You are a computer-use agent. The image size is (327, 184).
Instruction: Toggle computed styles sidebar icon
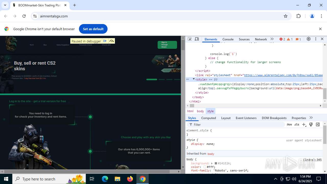[318, 124]
